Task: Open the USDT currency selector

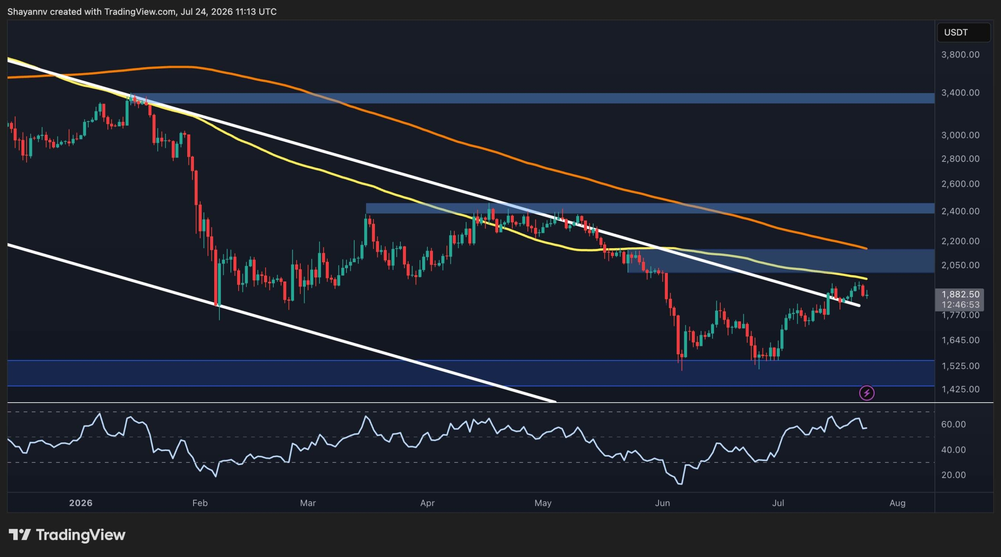Action: click(963, 32)
